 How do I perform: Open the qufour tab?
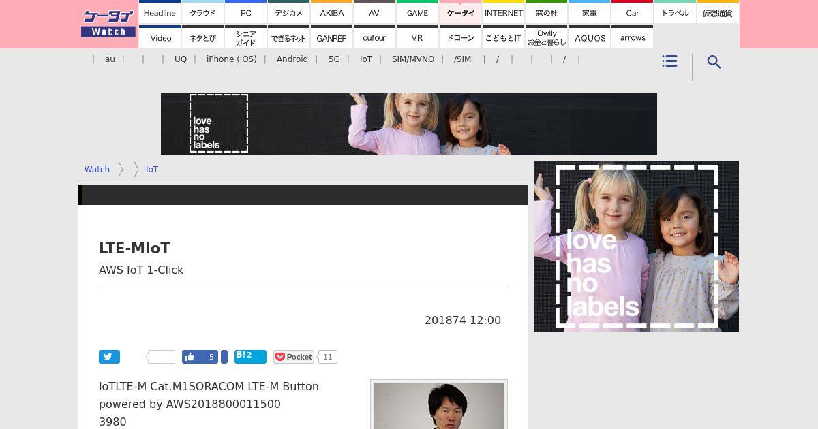[x=374, y=38]
